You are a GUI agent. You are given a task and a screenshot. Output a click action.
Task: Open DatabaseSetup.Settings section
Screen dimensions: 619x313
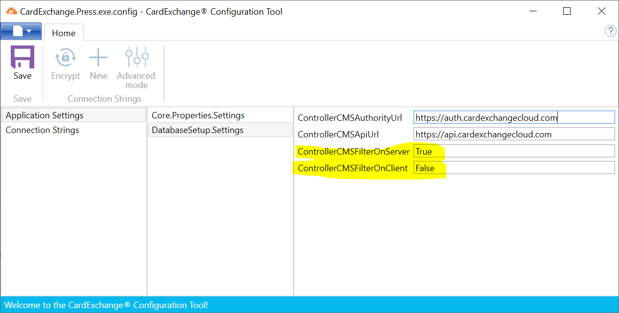point(220,130)
